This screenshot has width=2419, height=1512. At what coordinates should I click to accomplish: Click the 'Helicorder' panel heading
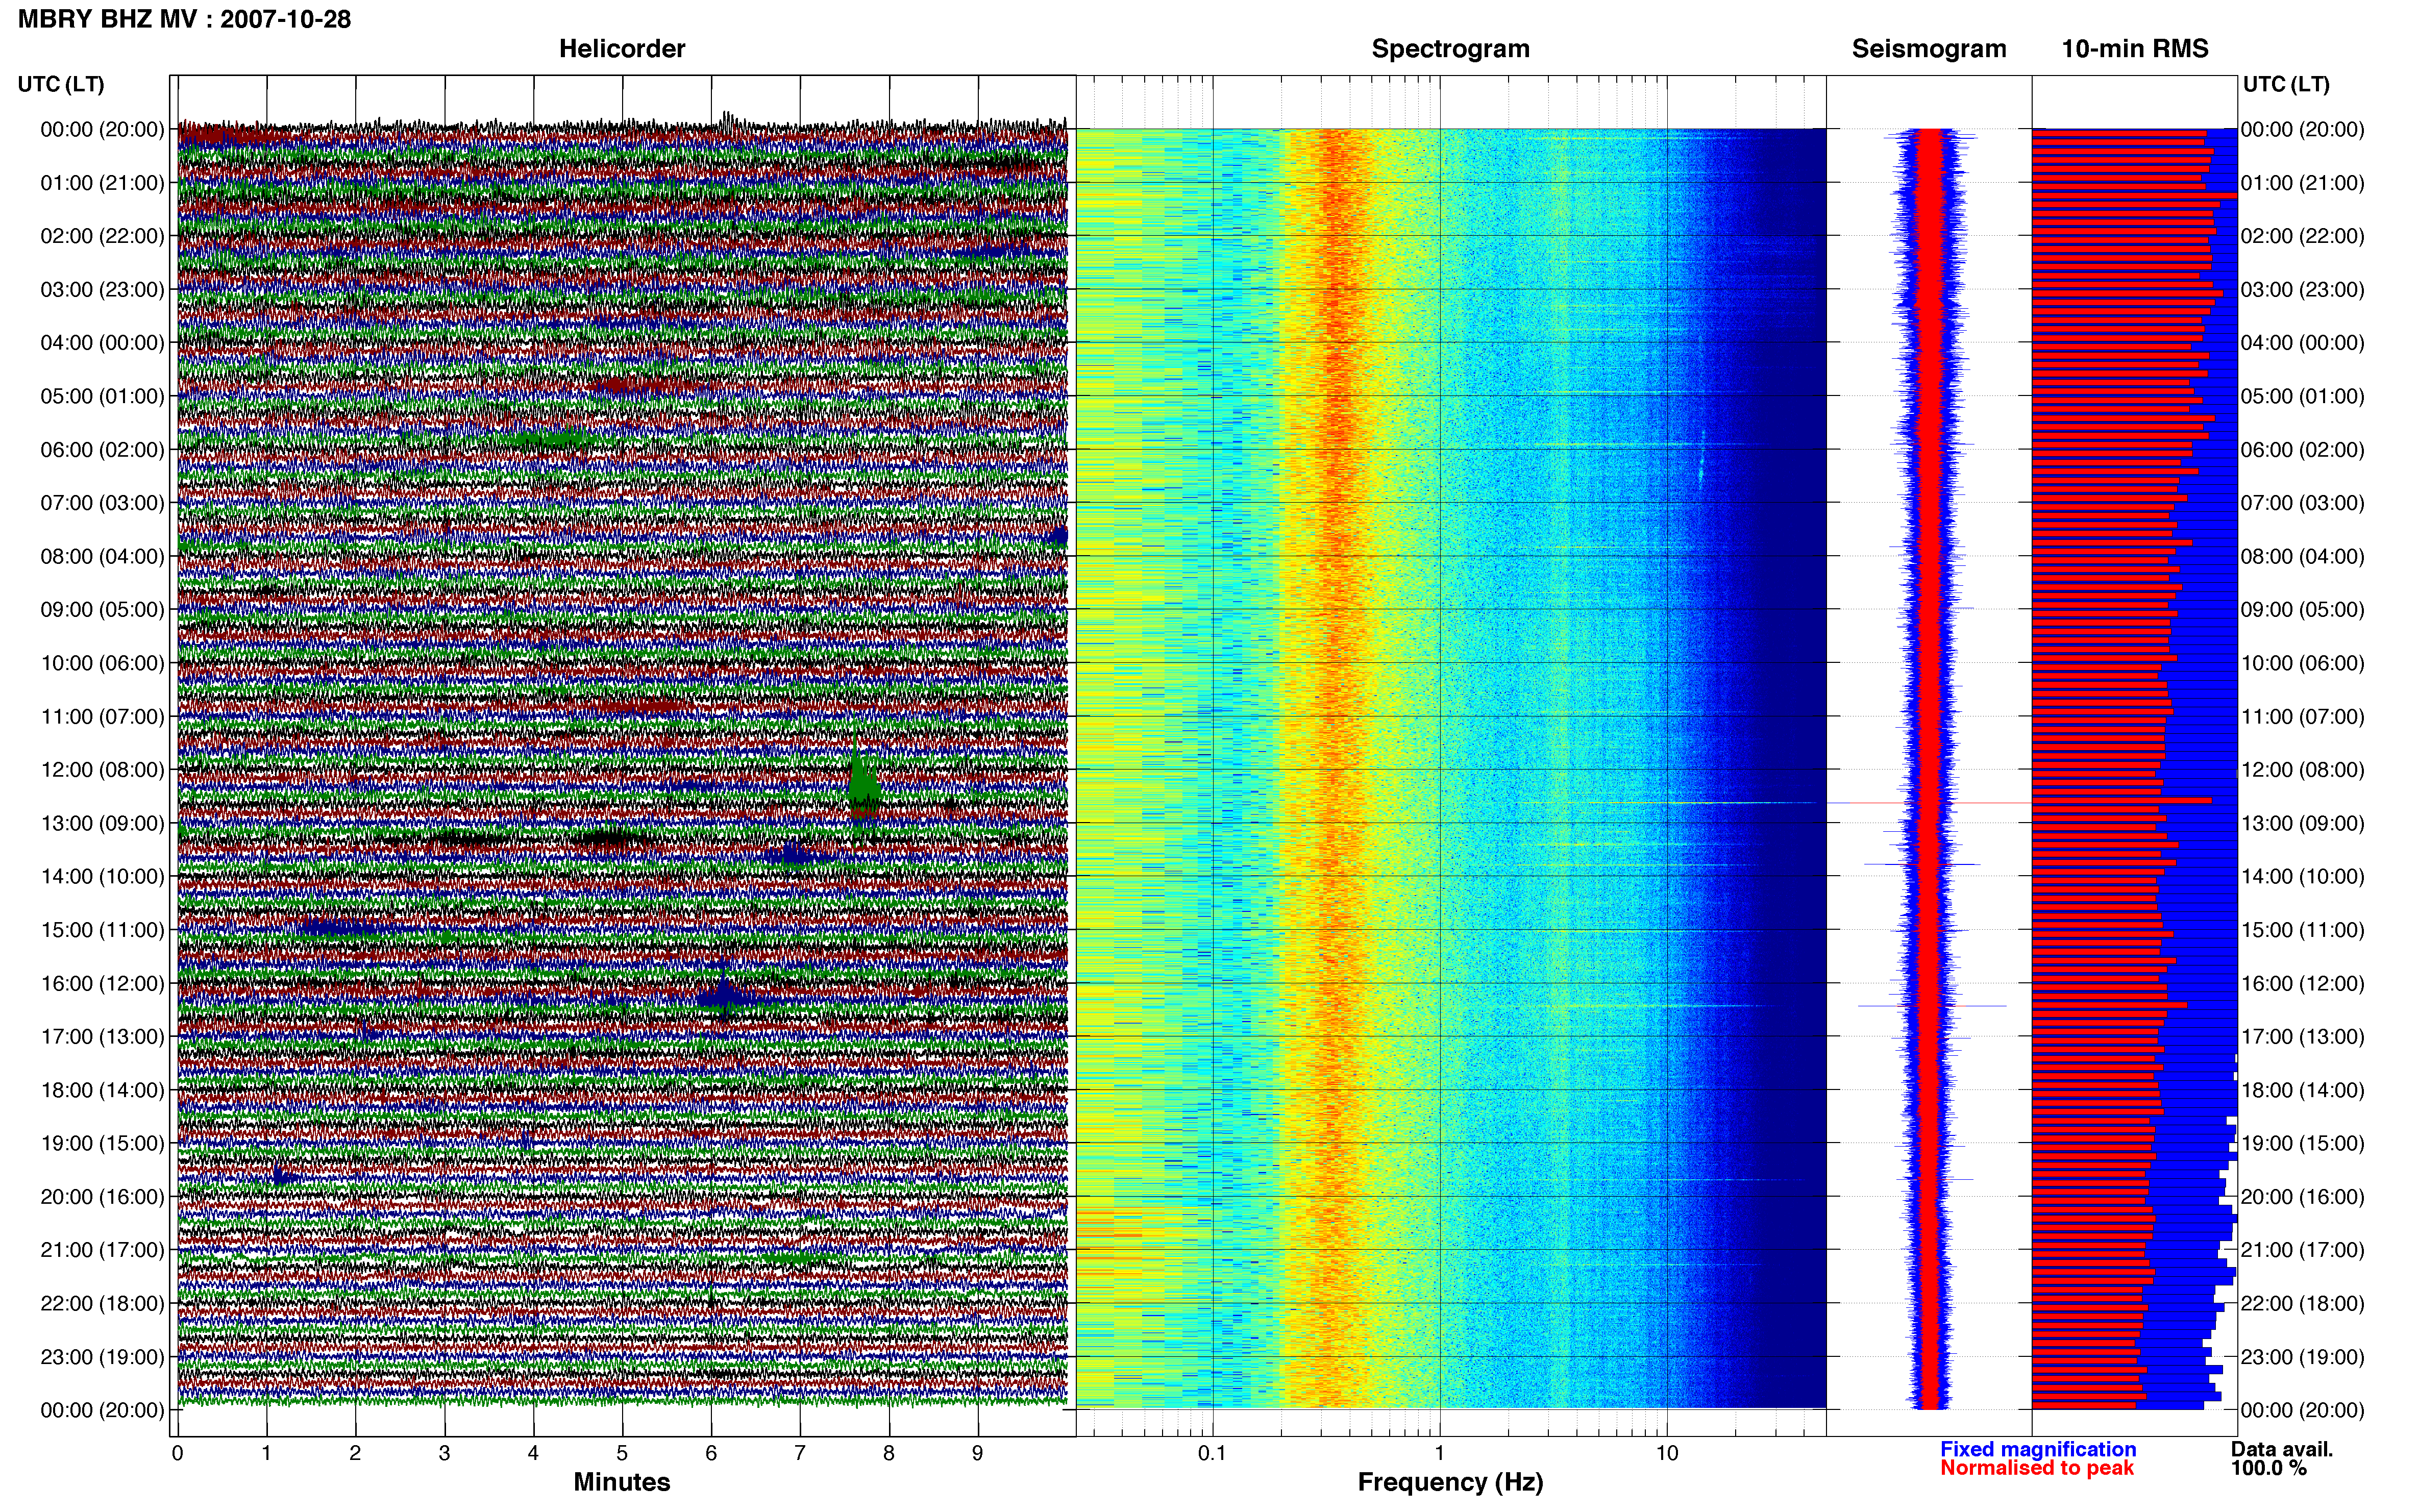click(621, 48)
